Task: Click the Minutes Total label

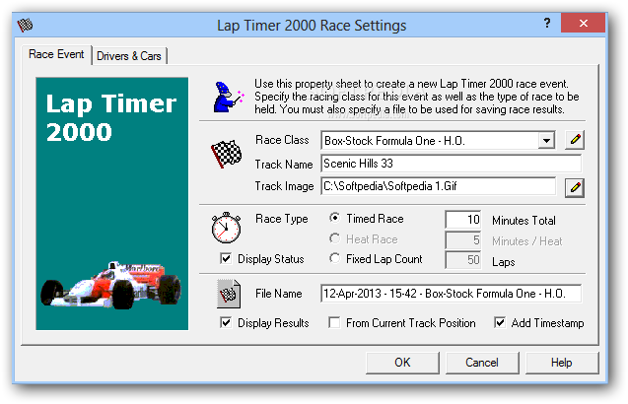Action: 523,221
